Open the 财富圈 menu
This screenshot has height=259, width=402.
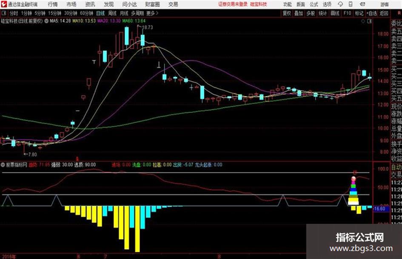coord(152,4)
